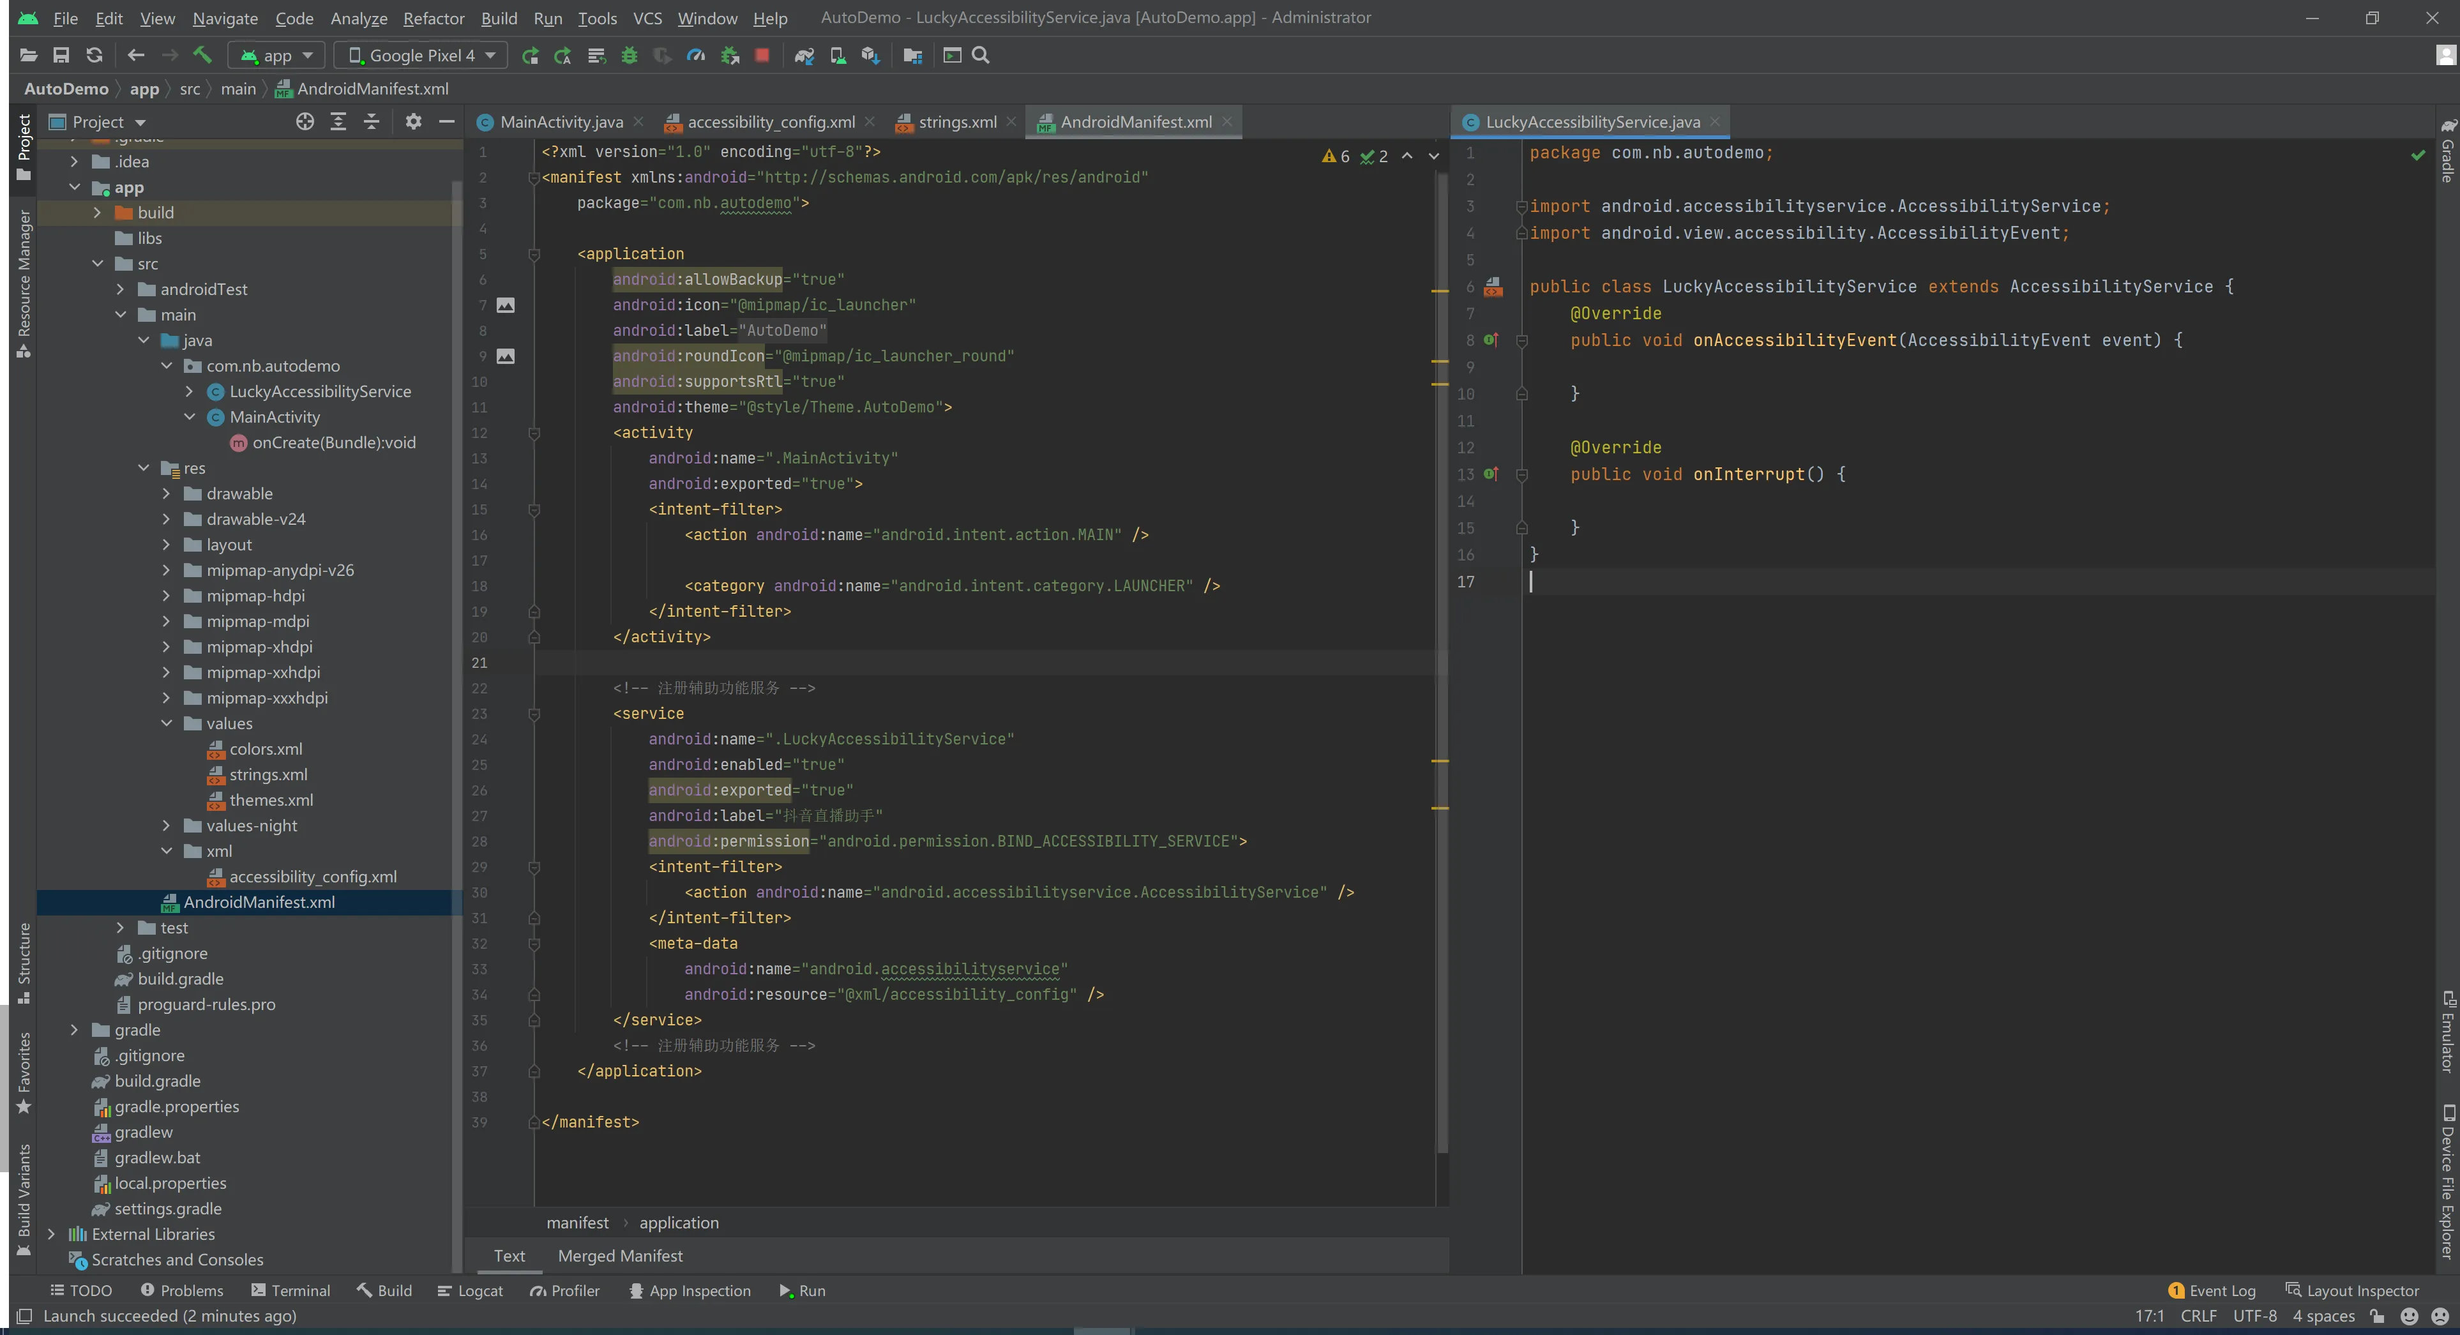This screenshot has width=2460, height=1335.
Task: Open the Google Pixel 4 device dropdown
Action: coord(421,56)
